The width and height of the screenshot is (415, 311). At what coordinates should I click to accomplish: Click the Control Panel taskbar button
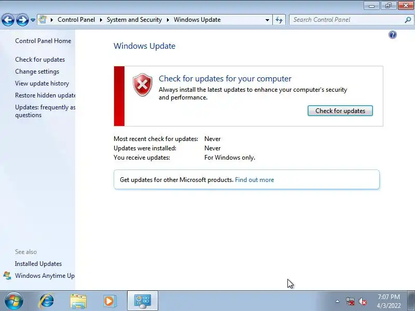point(143,301)
